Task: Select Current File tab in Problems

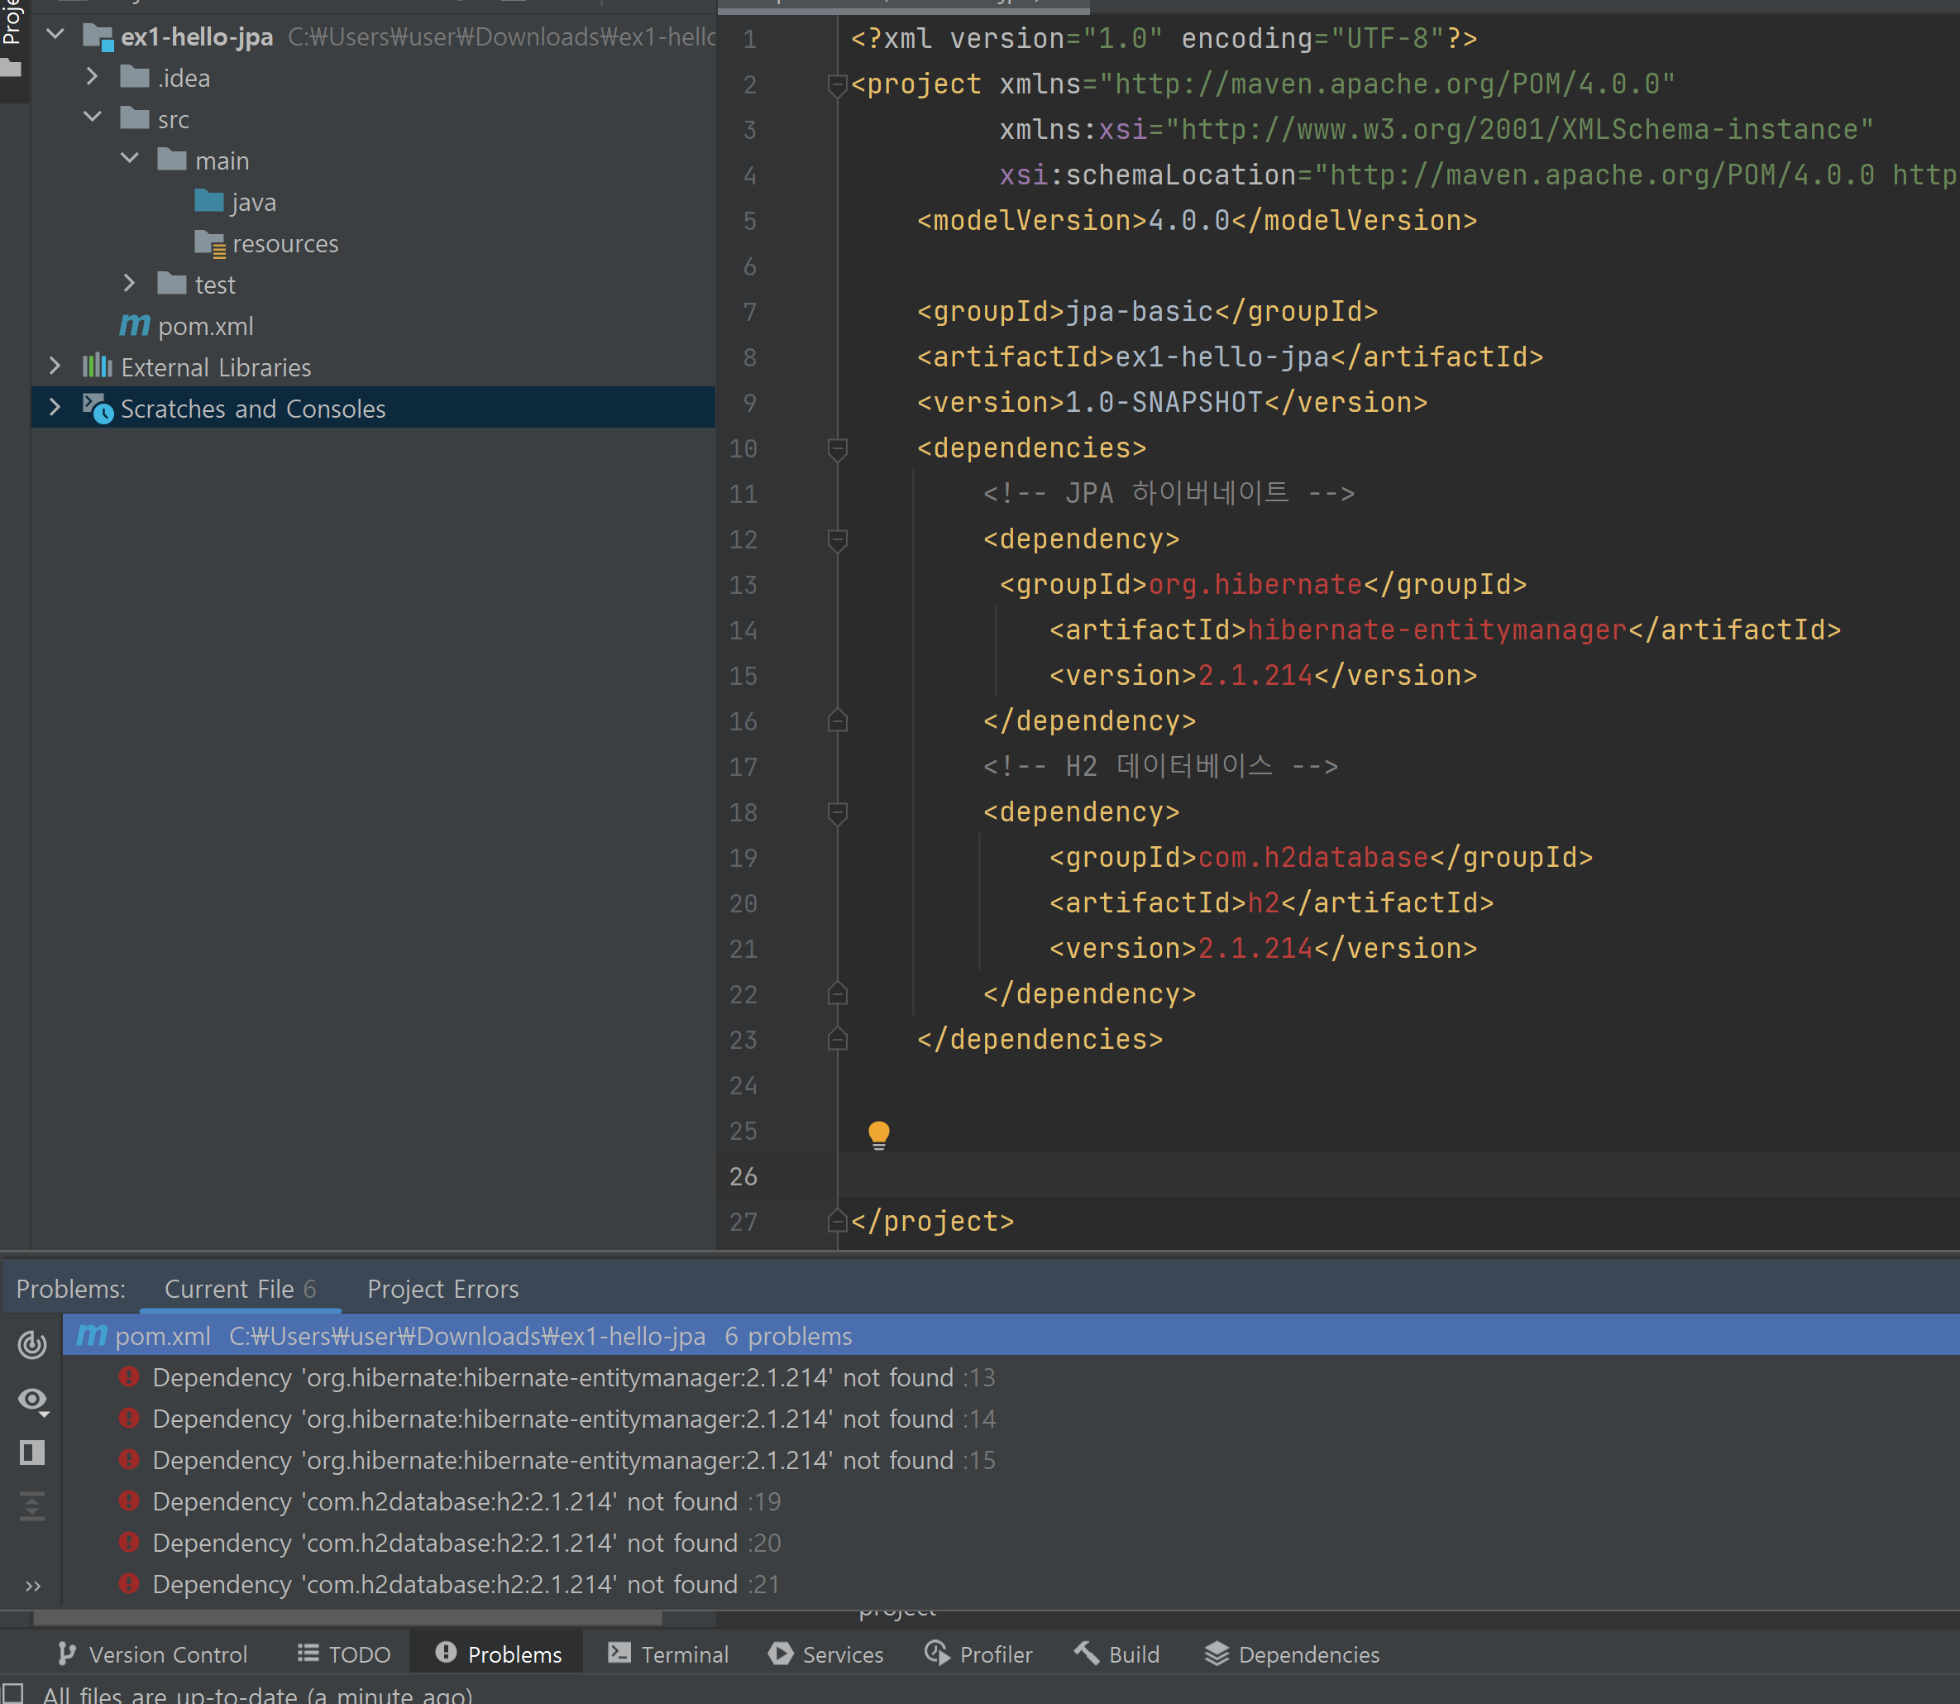Action: pyautogui.click(x=240, y=1289)
